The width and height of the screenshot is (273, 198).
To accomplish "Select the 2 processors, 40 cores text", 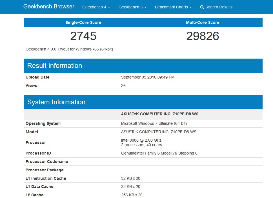I will [141, 145].
